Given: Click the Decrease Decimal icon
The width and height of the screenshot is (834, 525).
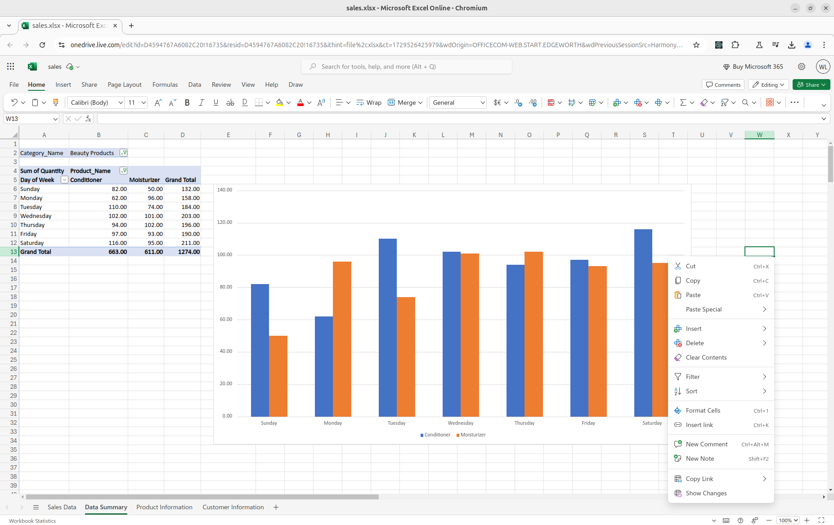Looking at the screenshot, I should (x=533, y=102).
